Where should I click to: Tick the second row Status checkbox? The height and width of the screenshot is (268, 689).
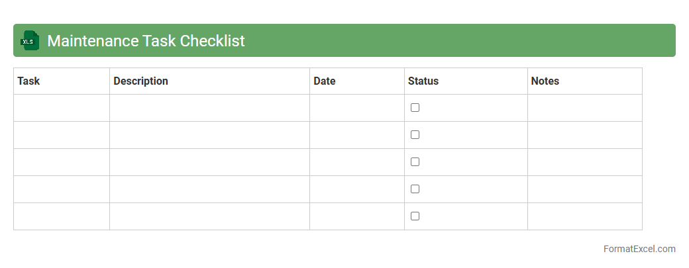(x=415, y=135)
